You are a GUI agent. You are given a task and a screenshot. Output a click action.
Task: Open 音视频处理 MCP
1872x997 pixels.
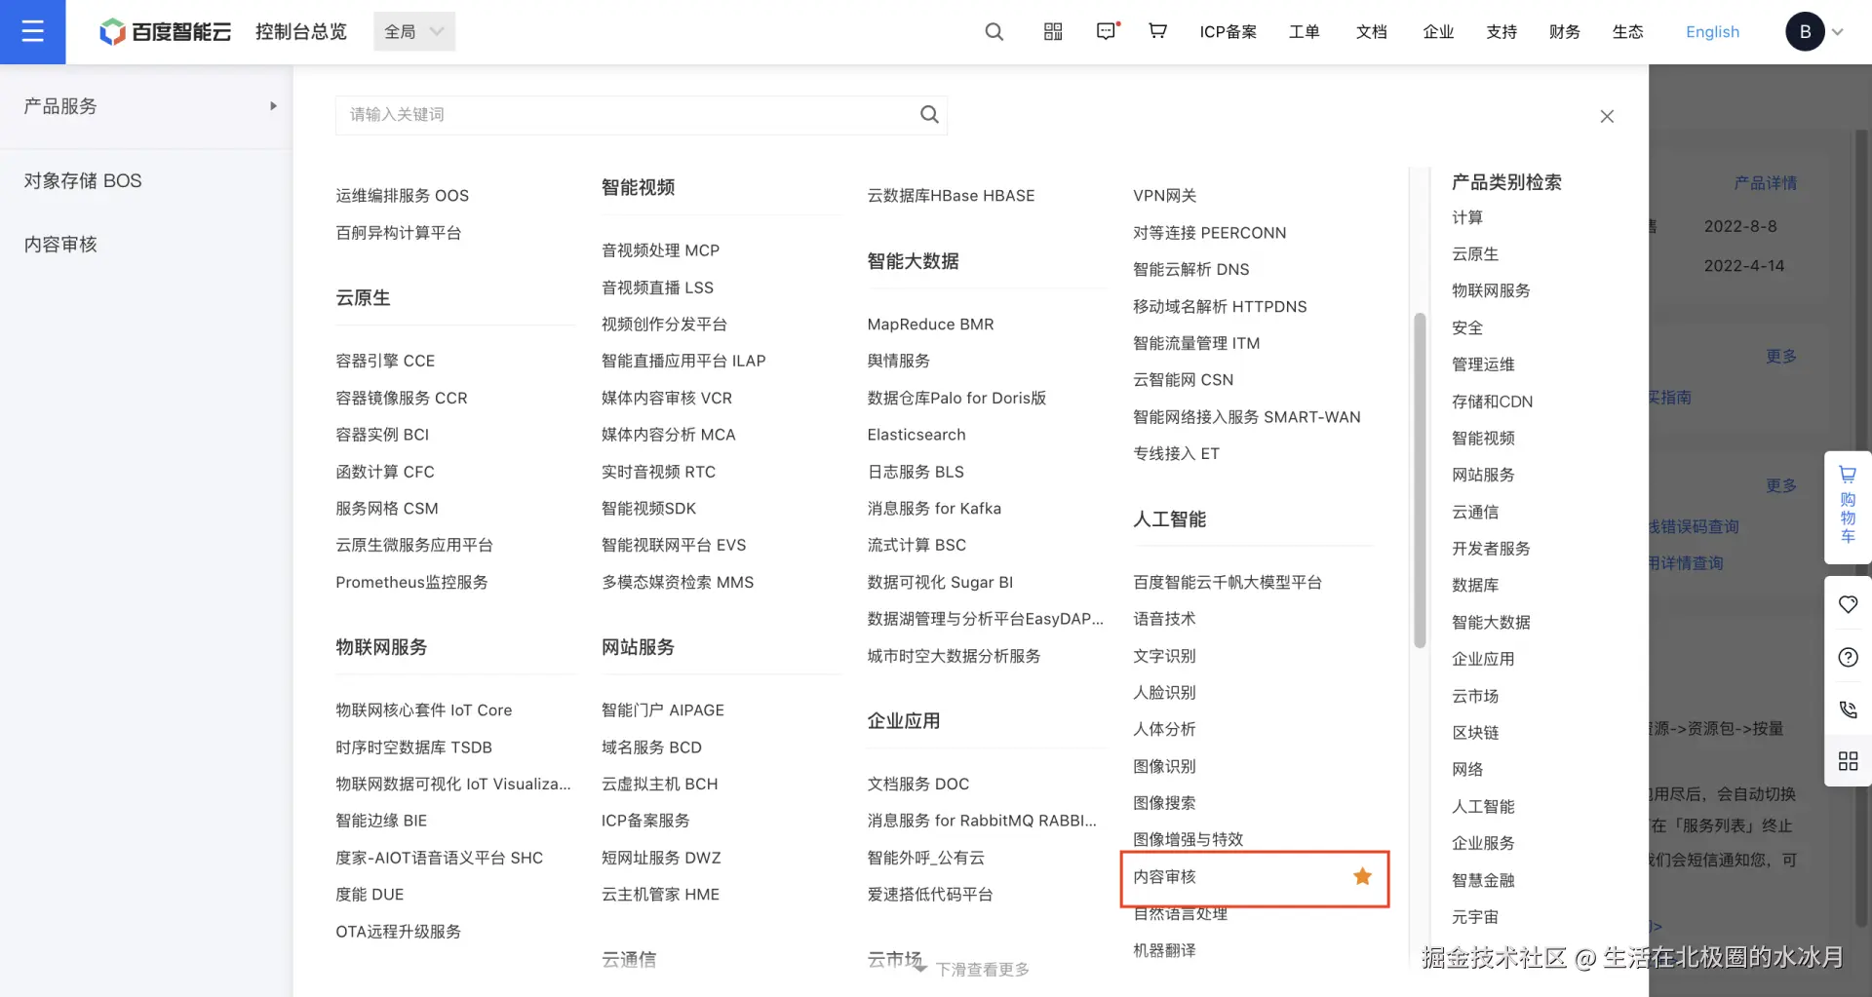tap(660, 250)
